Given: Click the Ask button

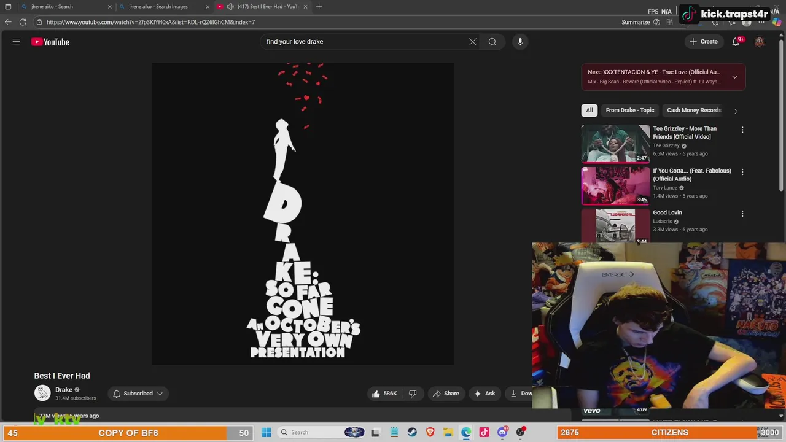Looking at the screenshot, I should [x=484, y=394].
